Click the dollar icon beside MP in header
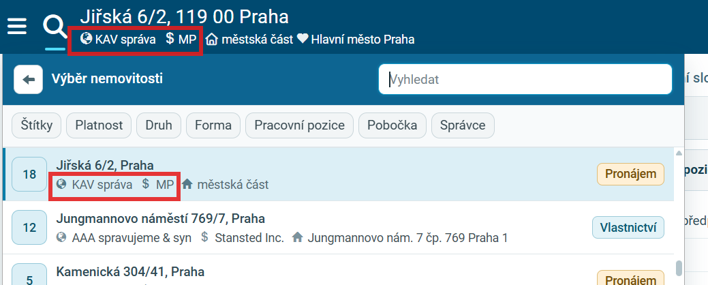 tap(170, 39)
